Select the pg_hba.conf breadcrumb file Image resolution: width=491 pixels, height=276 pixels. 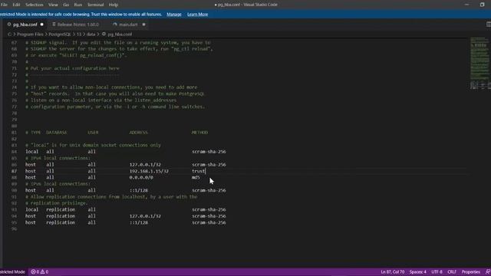point(117,34)
